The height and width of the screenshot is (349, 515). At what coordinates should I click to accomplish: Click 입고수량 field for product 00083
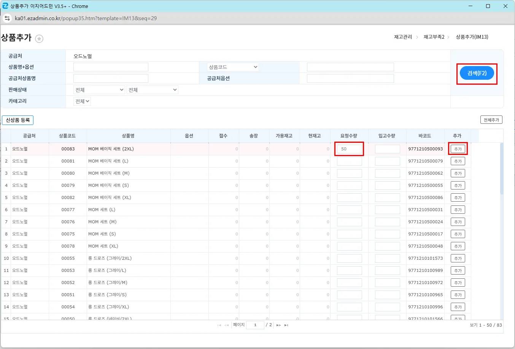click(388, 149)
